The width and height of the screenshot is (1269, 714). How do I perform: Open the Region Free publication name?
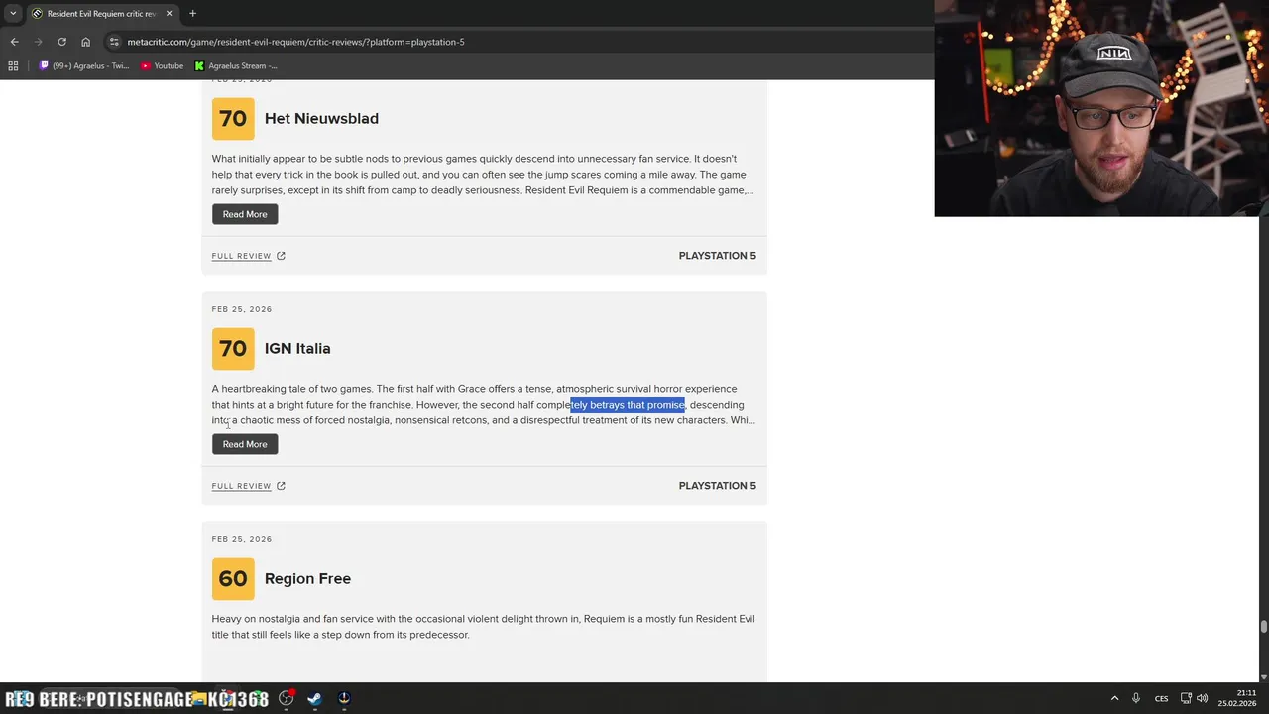click(307, 579)
